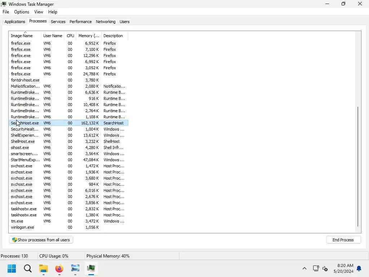Select RuntimeBroker row using 10,408 K
This screenshot has height=277, width=369.
tap(68, 105)
